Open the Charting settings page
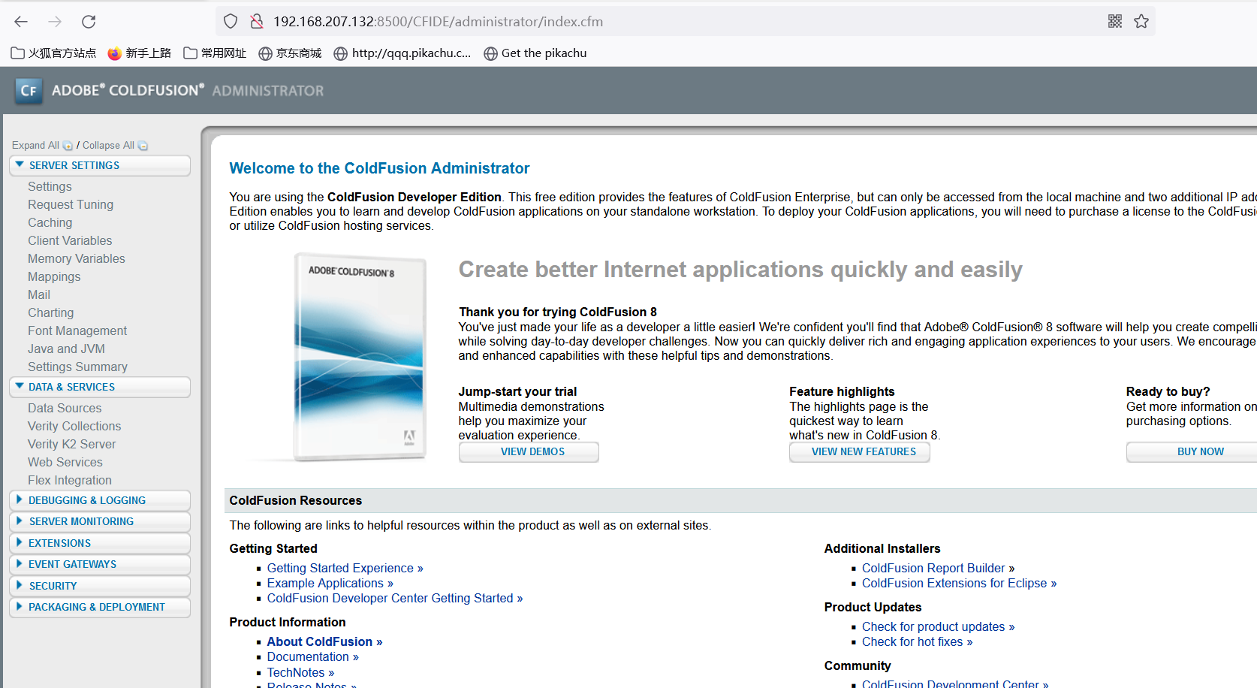Image resolution: width=1257 pixels, height=688 pixels. click(x=51, y=312)
